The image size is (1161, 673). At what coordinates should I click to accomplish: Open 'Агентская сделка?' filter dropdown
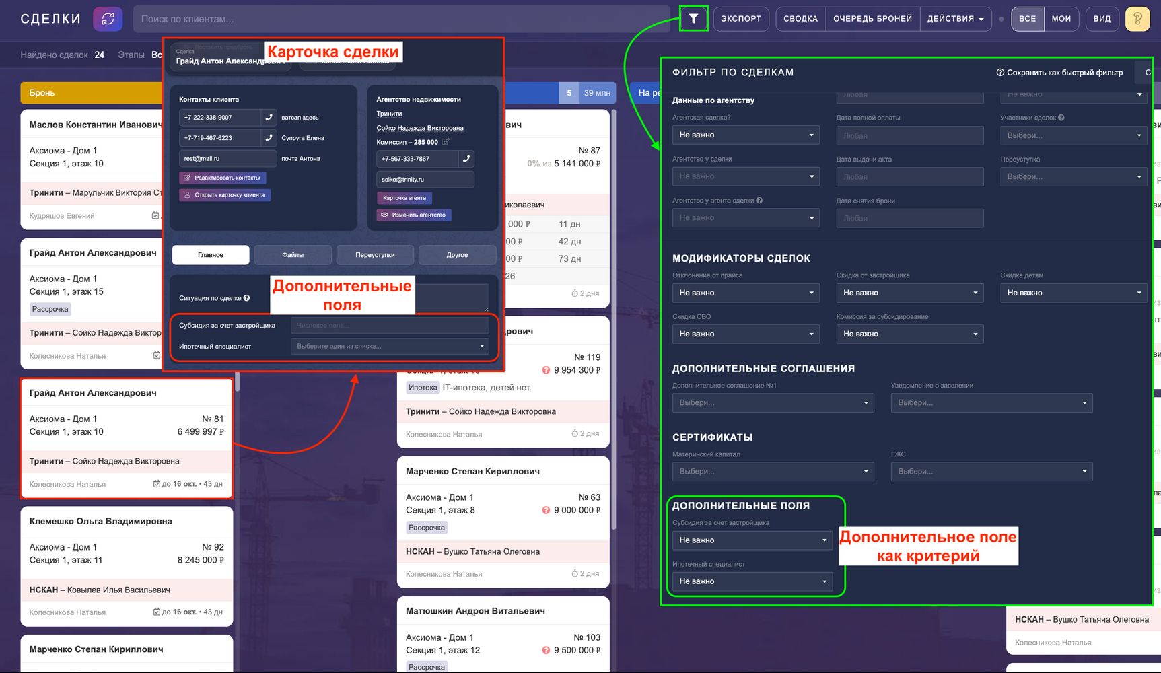(746, 135)
